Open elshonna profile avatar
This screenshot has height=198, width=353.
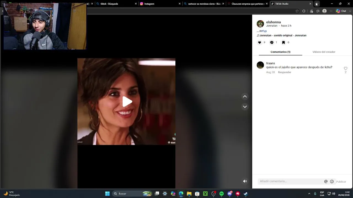(x=260, y=24)
